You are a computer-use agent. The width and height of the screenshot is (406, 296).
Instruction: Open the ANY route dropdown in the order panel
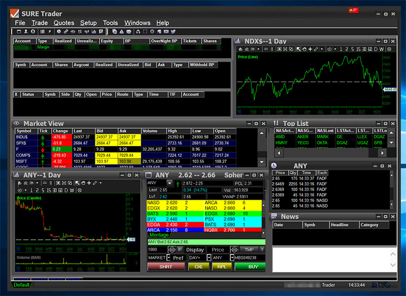[x=232, y=258]
